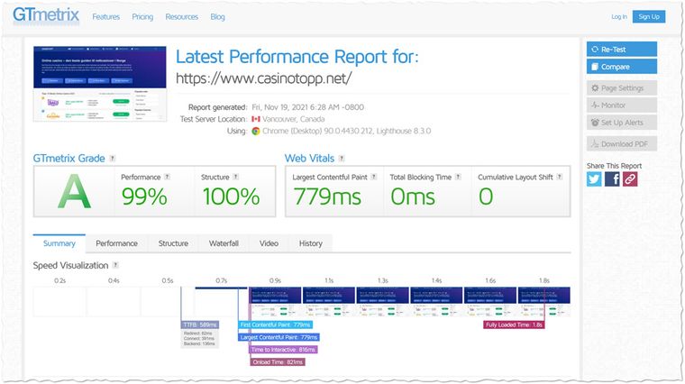Open the Resources menu

coord(182,17)
